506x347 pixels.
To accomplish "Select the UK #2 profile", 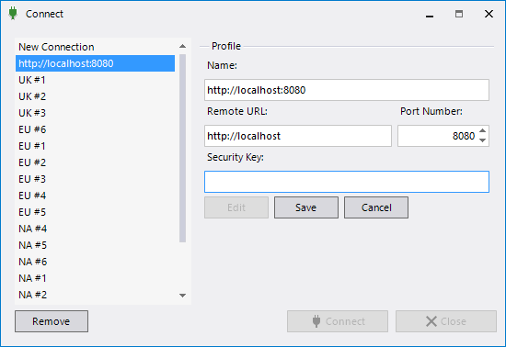I will tap(95, 96).
